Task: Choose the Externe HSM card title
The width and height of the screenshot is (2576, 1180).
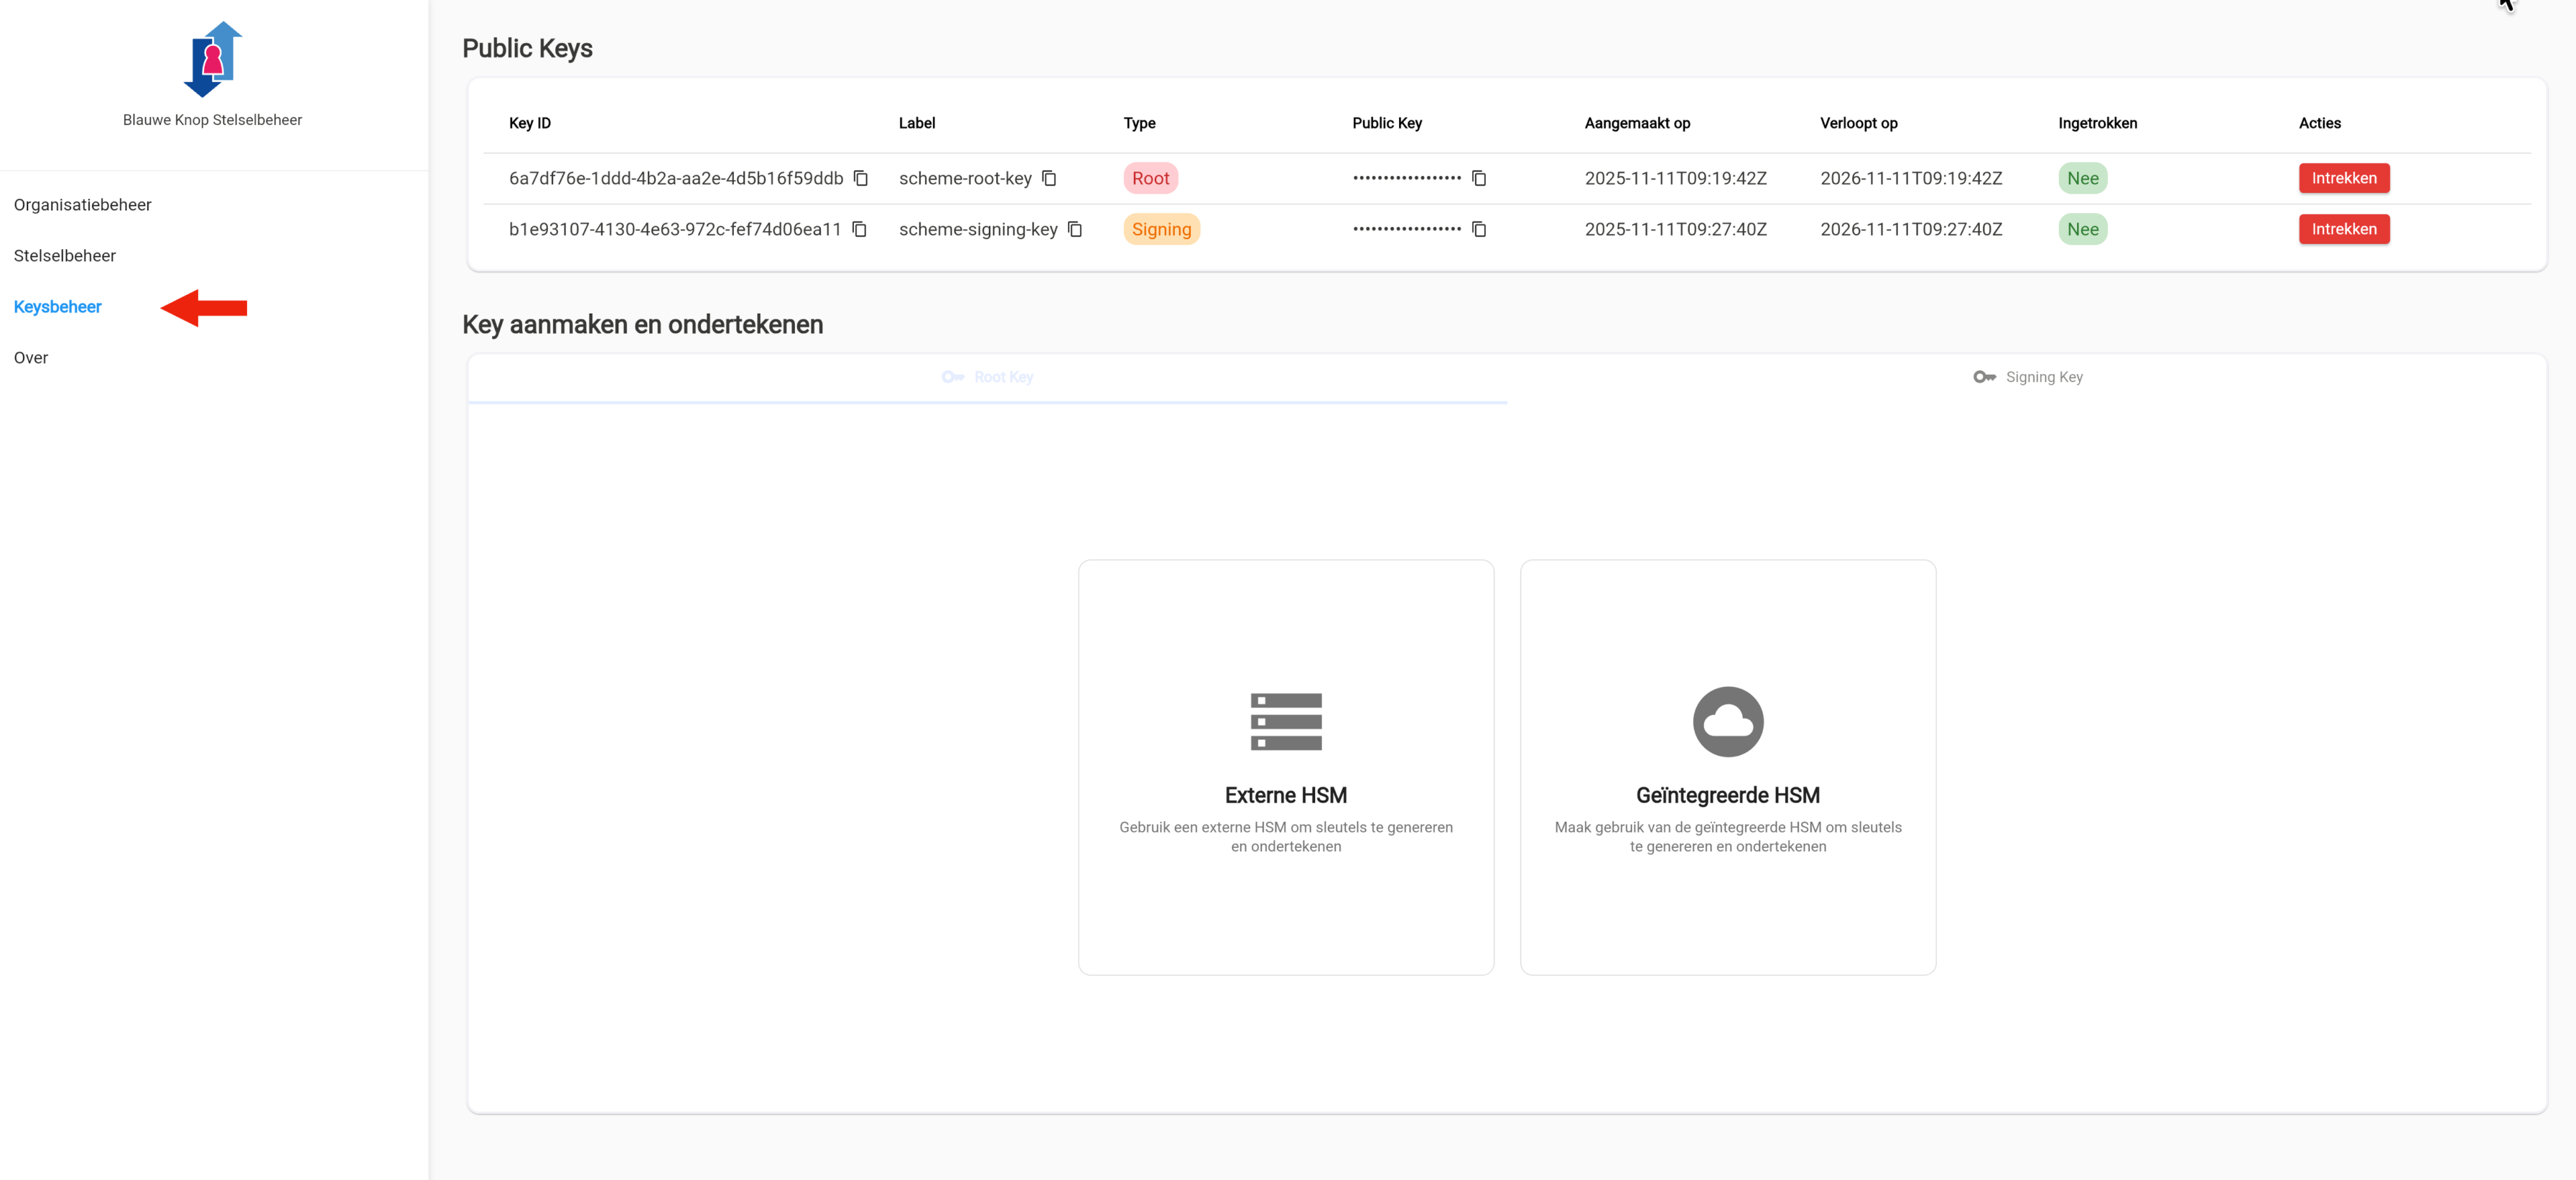Action: 1285,795
